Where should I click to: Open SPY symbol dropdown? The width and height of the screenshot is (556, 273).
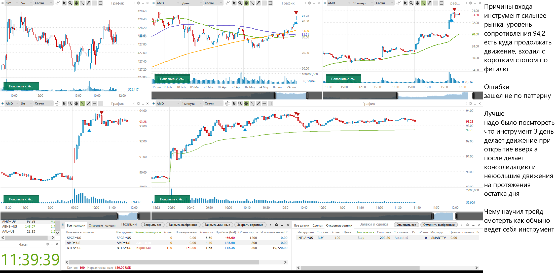[12, 3]
